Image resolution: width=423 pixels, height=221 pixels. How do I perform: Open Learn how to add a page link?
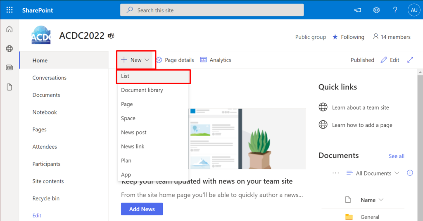click(x=362, y=125)
